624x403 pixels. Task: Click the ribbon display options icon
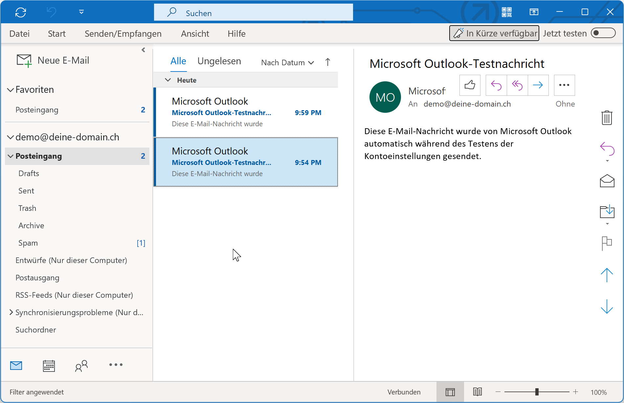tap(534, 12)
